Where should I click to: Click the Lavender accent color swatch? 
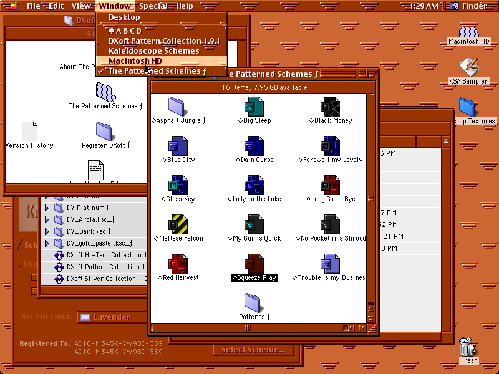[85, 317]
